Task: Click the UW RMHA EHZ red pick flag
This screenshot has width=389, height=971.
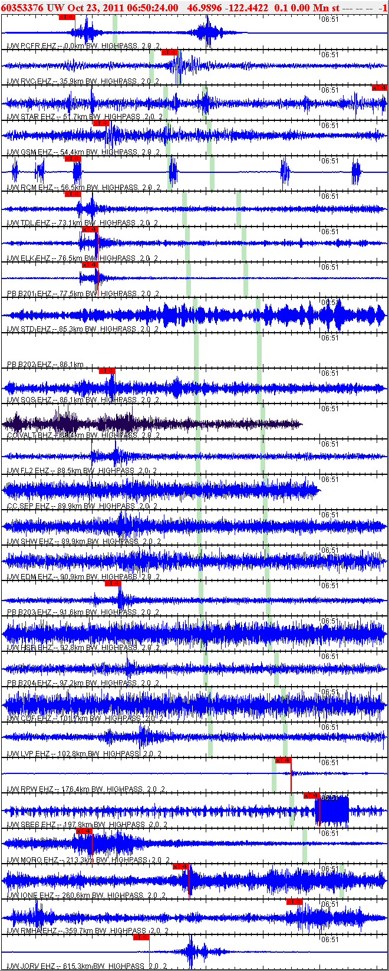Action: pos(294,902)
